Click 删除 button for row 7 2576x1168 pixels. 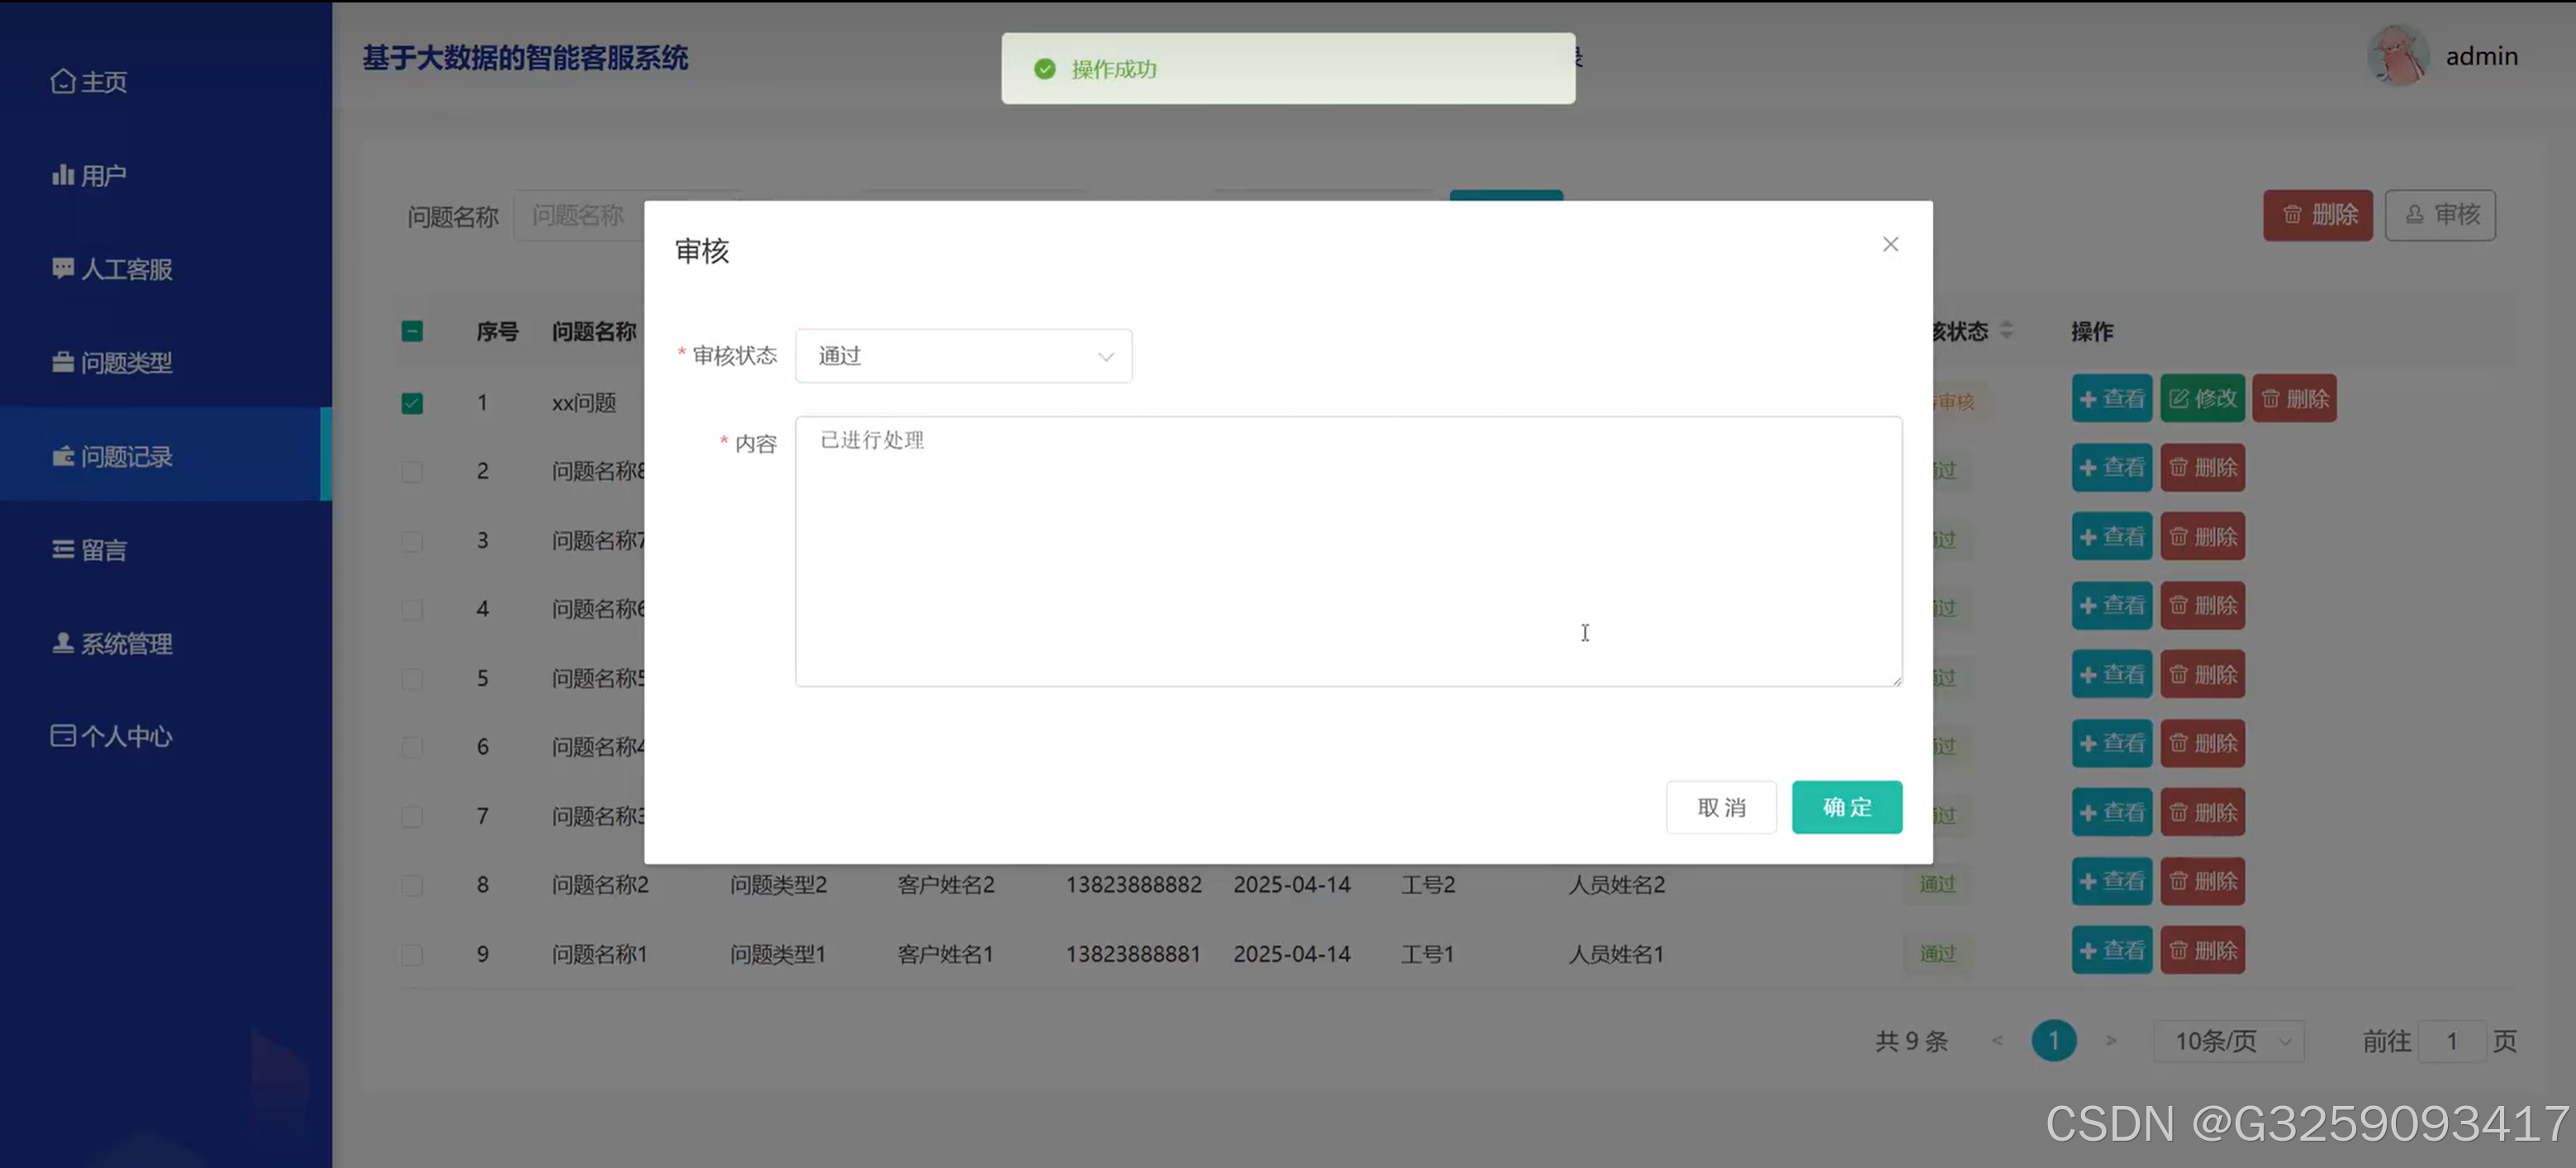click(2202, 813)
